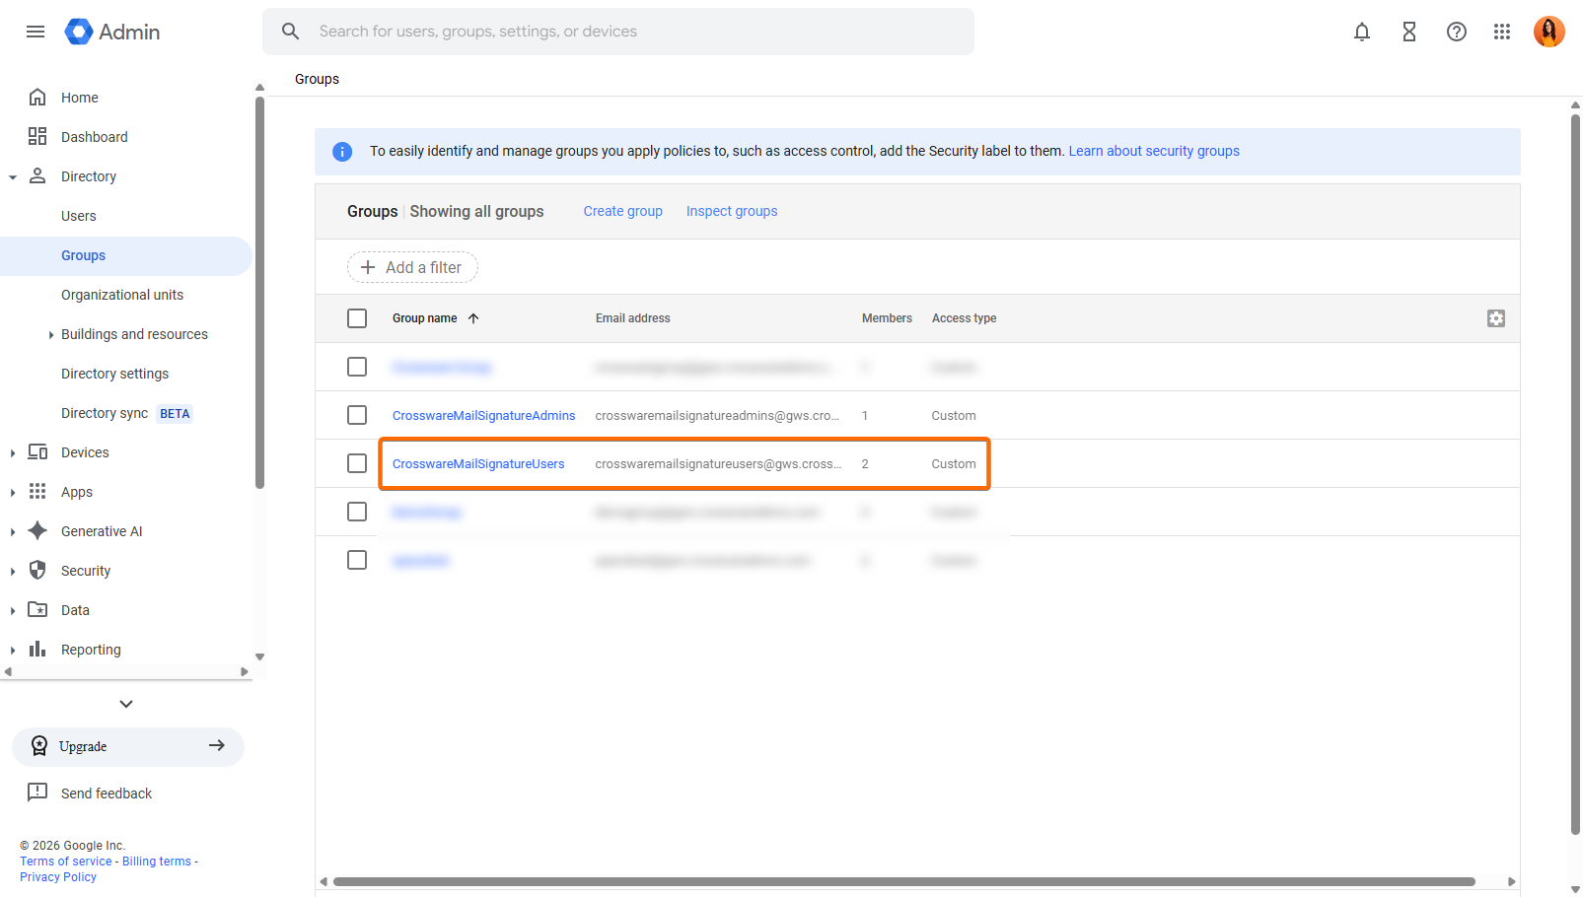1583x897 pixels.
Task: Open the table column settings gear
Action: pyautogui.click(x=1495, y=318)
